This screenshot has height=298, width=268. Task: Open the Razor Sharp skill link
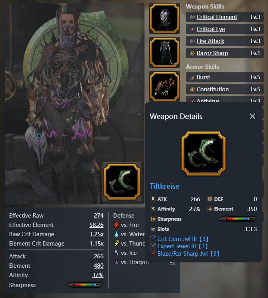pos(212,53)
